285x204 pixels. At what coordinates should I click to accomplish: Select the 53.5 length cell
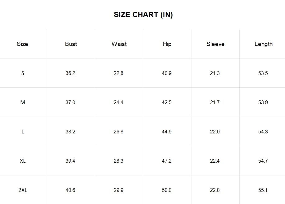tap(263, 73)
